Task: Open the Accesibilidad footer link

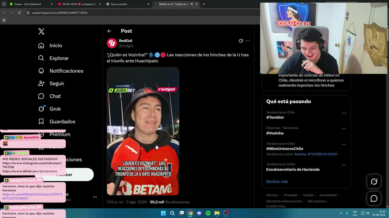Action: coord(328,195)
